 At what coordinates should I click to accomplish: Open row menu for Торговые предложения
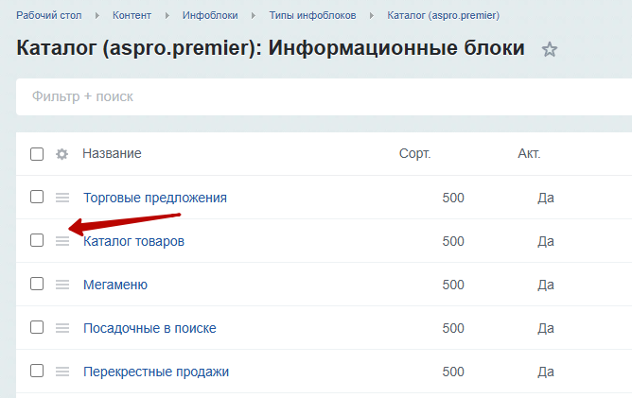click(x=62, y=198)
